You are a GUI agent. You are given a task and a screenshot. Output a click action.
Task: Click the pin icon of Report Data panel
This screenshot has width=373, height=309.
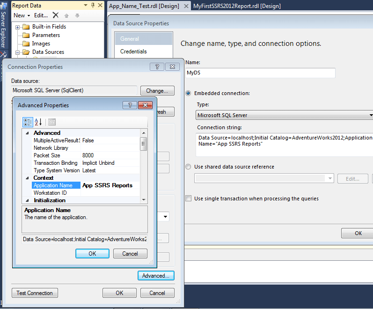(x=93, y=5)
